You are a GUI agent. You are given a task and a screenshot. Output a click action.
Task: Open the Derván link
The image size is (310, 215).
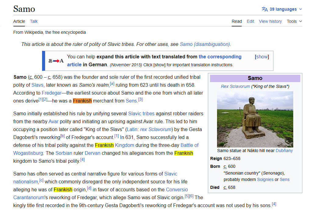[x=92, y=153]
